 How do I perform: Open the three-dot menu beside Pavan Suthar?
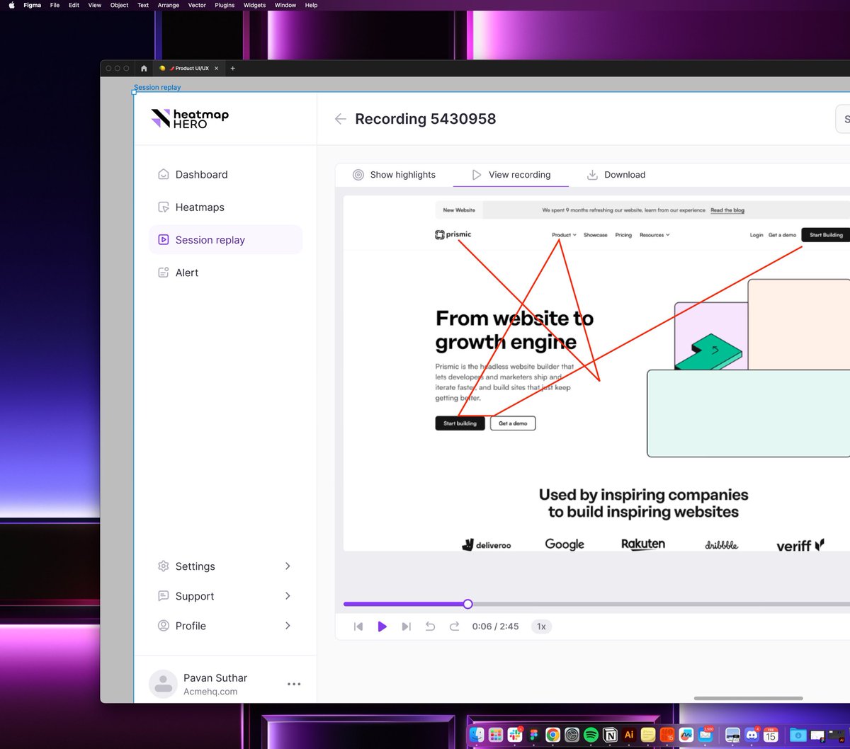[x=294, y=684]
